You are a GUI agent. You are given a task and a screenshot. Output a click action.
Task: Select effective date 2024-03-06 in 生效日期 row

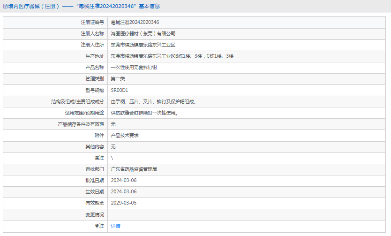point(124,191)
